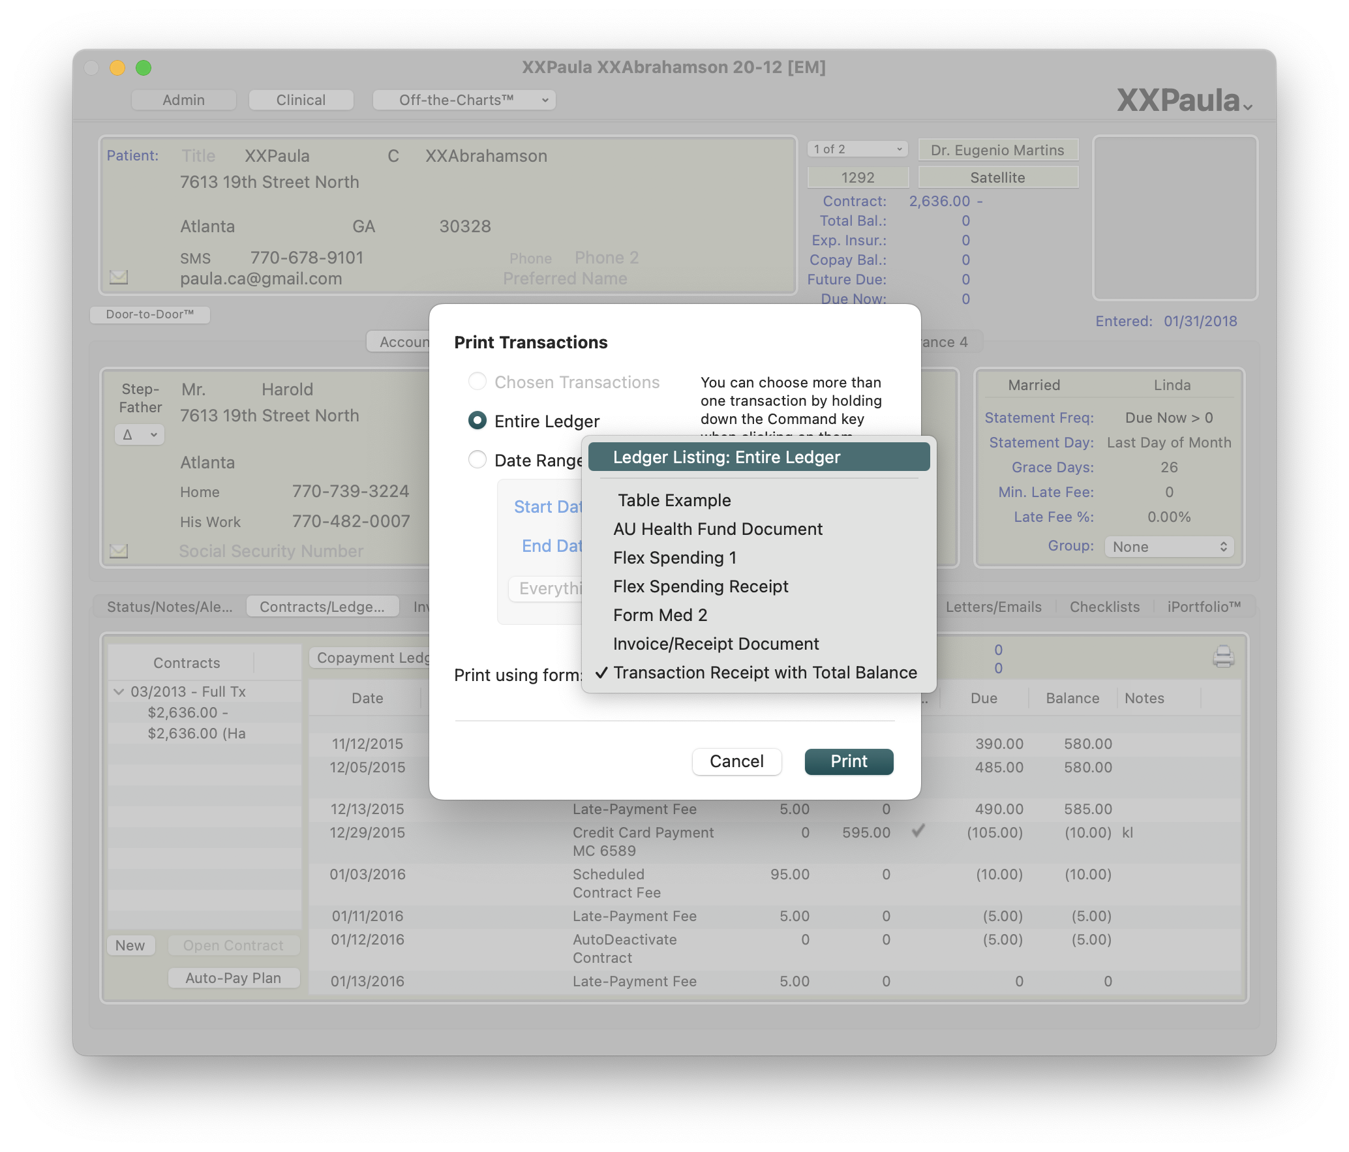Select Invoice/Receipt Document from the list
The image size is (1349, 1152).
click(x=716, y=644)
